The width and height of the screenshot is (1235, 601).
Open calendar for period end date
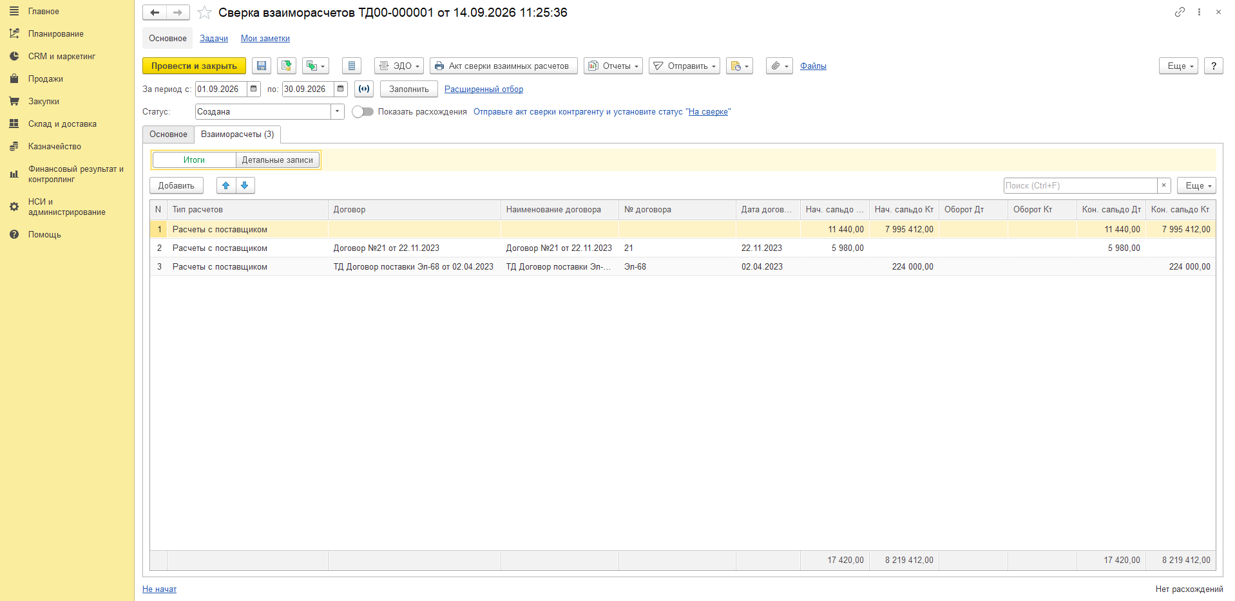tap(341, 89)
